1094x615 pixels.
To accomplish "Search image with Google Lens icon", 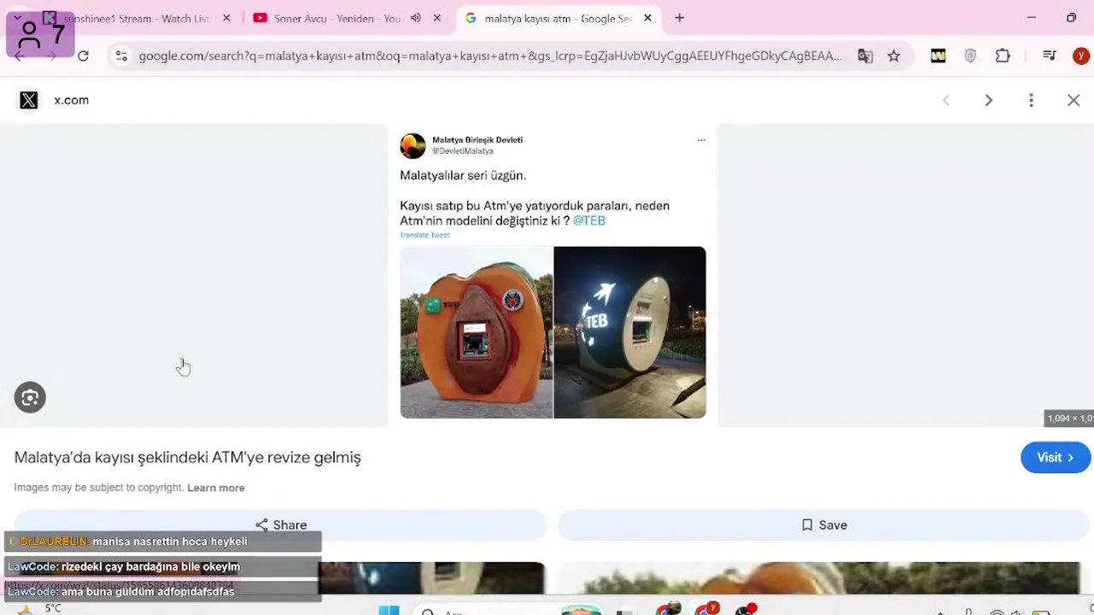I will click(x=30, y=397).
